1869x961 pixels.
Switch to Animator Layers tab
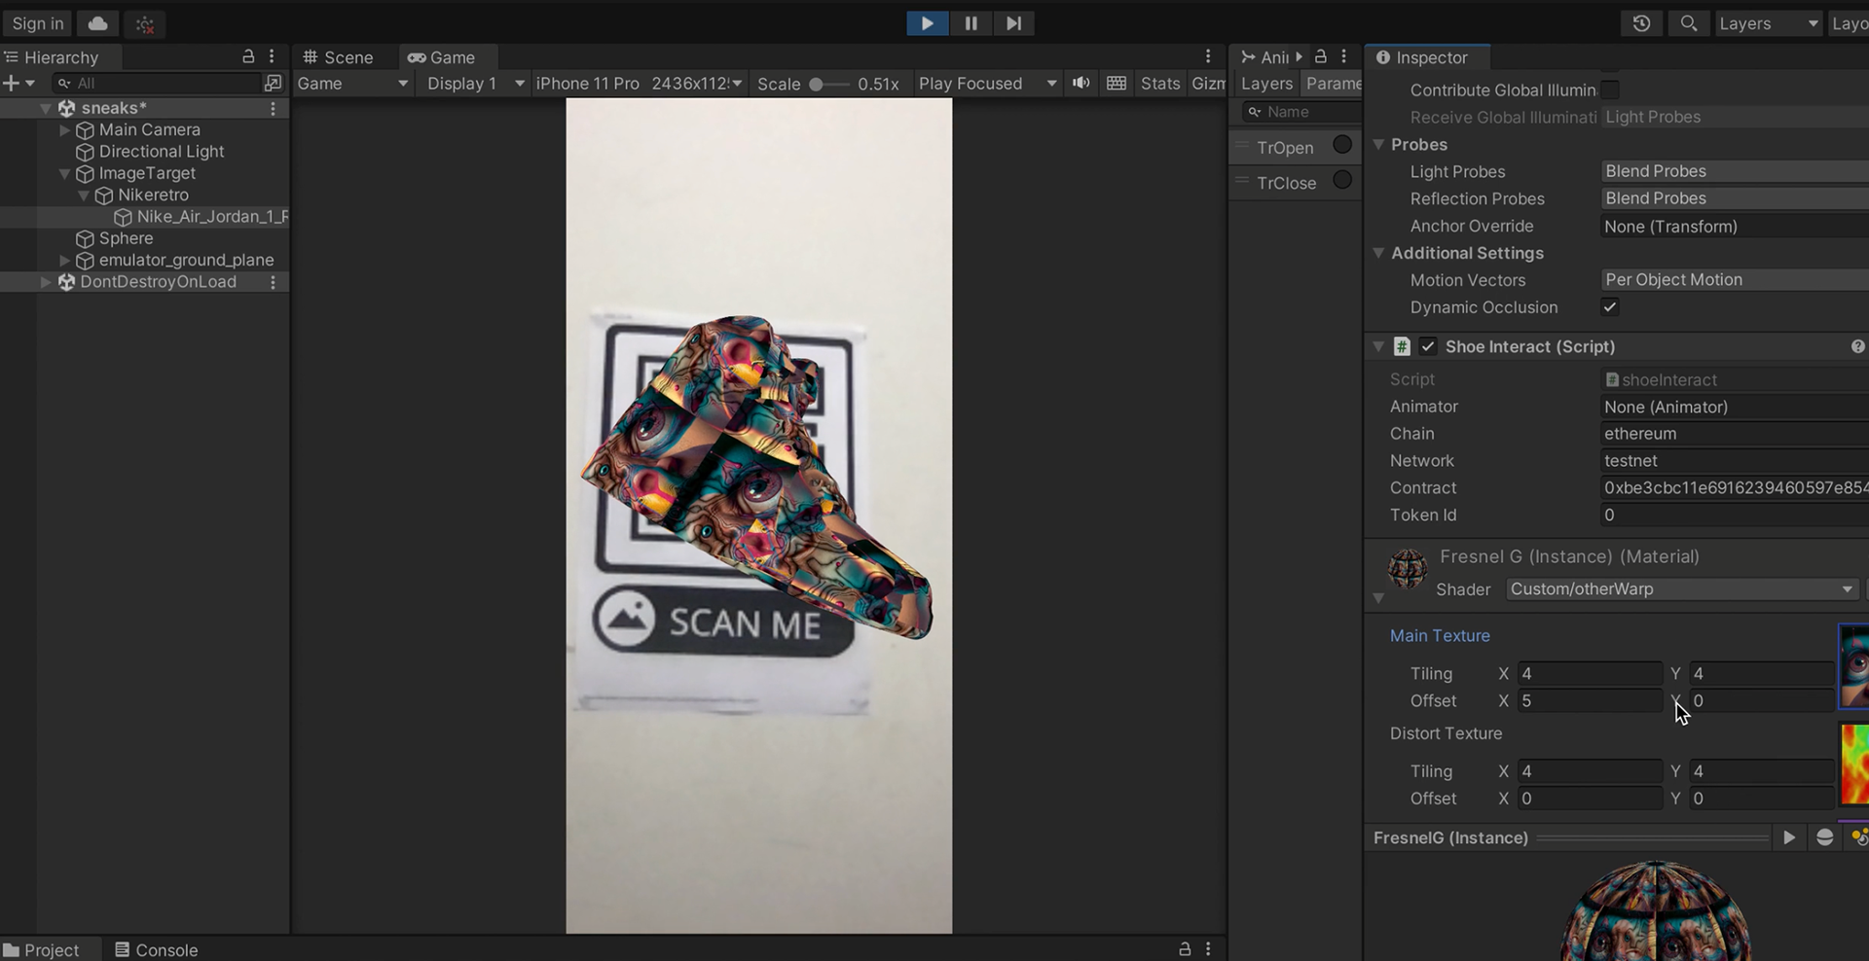(1266, 84)
